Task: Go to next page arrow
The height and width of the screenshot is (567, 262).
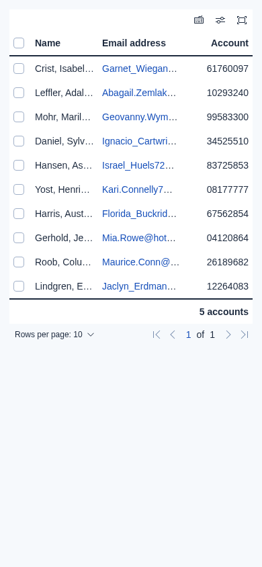Action: click(228, 335)
